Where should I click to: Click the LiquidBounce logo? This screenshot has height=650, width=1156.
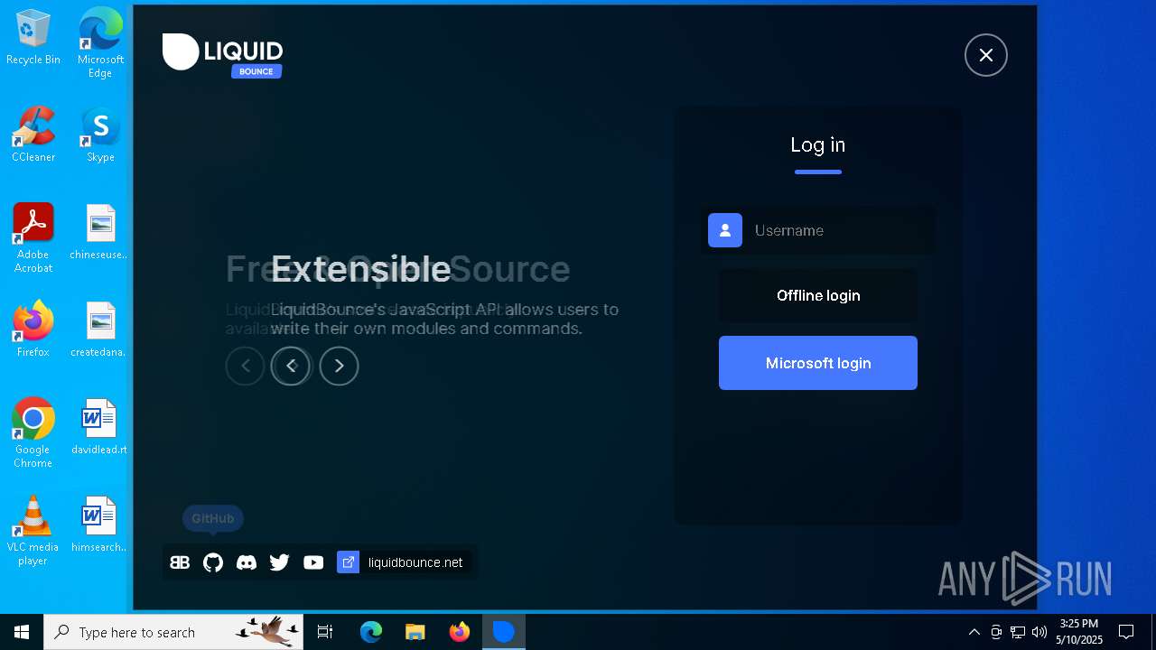coord(222,54)
